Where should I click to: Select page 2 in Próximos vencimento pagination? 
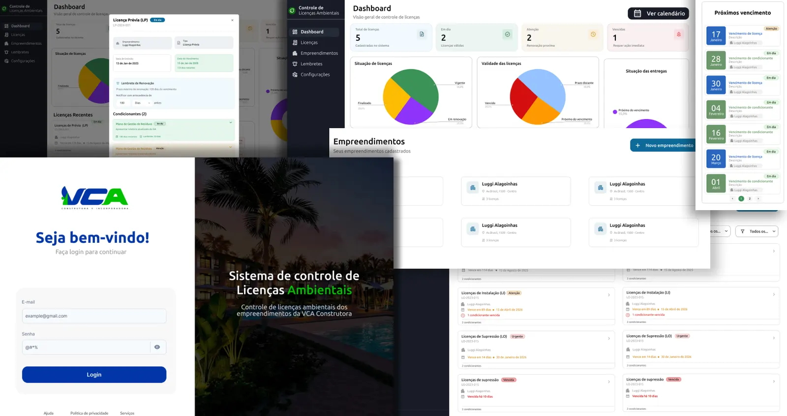(x=750, y=198)
